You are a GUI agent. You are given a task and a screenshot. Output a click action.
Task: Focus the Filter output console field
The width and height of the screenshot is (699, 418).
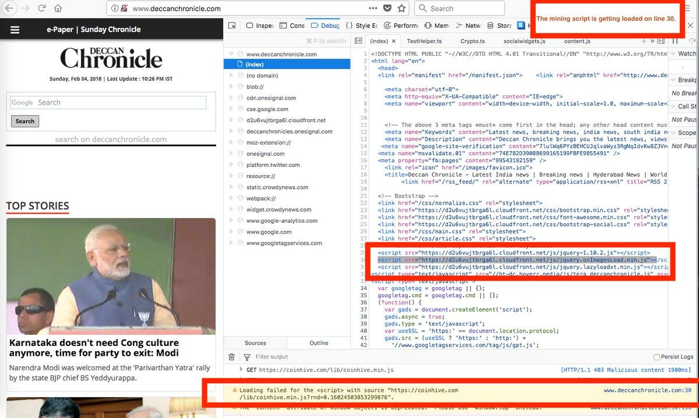click(272, 357)
